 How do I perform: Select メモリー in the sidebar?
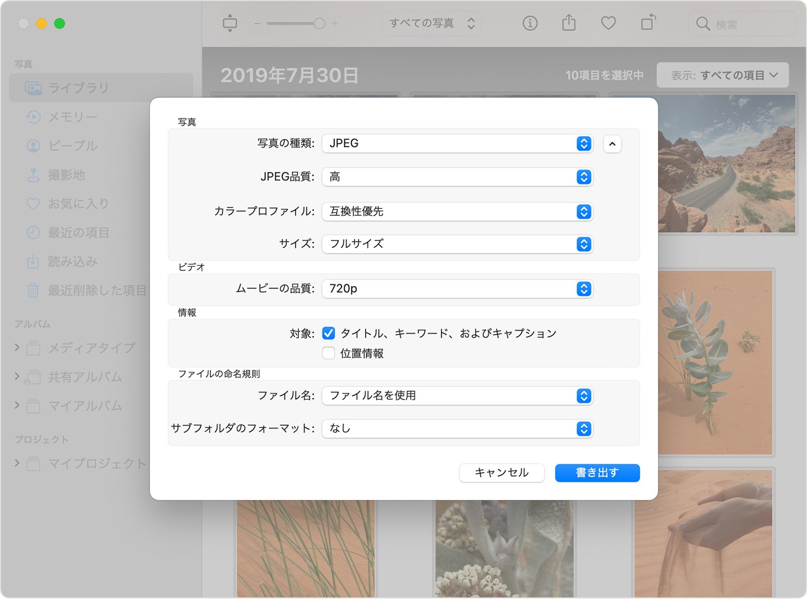(x=72, y=117)
